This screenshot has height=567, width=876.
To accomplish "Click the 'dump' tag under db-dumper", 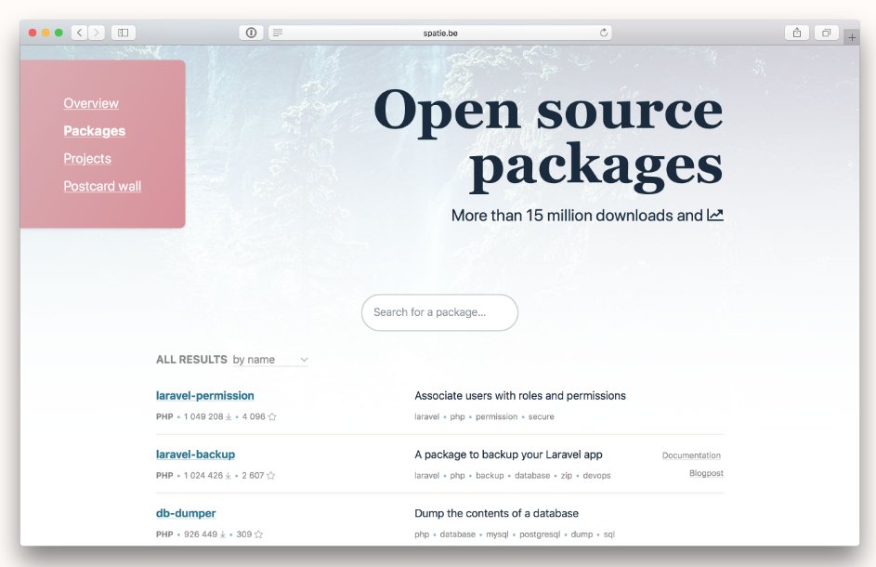I will pyautogui.click(x=582, y=534).
